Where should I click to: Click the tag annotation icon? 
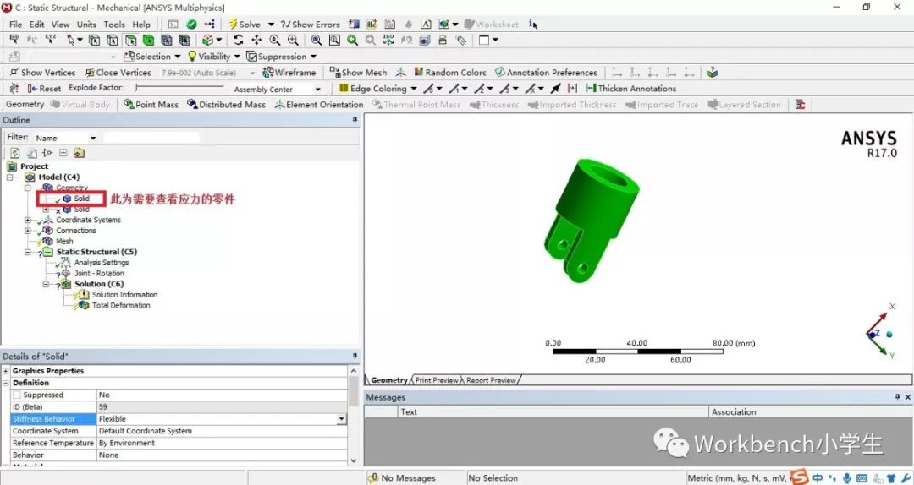pos(460,41)
